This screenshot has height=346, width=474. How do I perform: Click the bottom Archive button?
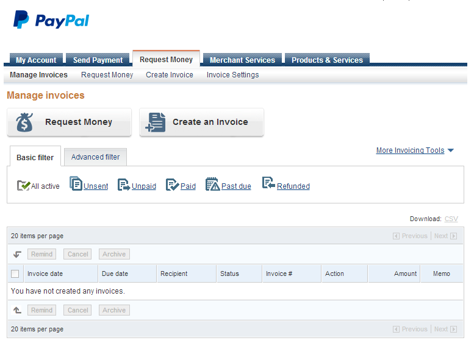point(114,310)
